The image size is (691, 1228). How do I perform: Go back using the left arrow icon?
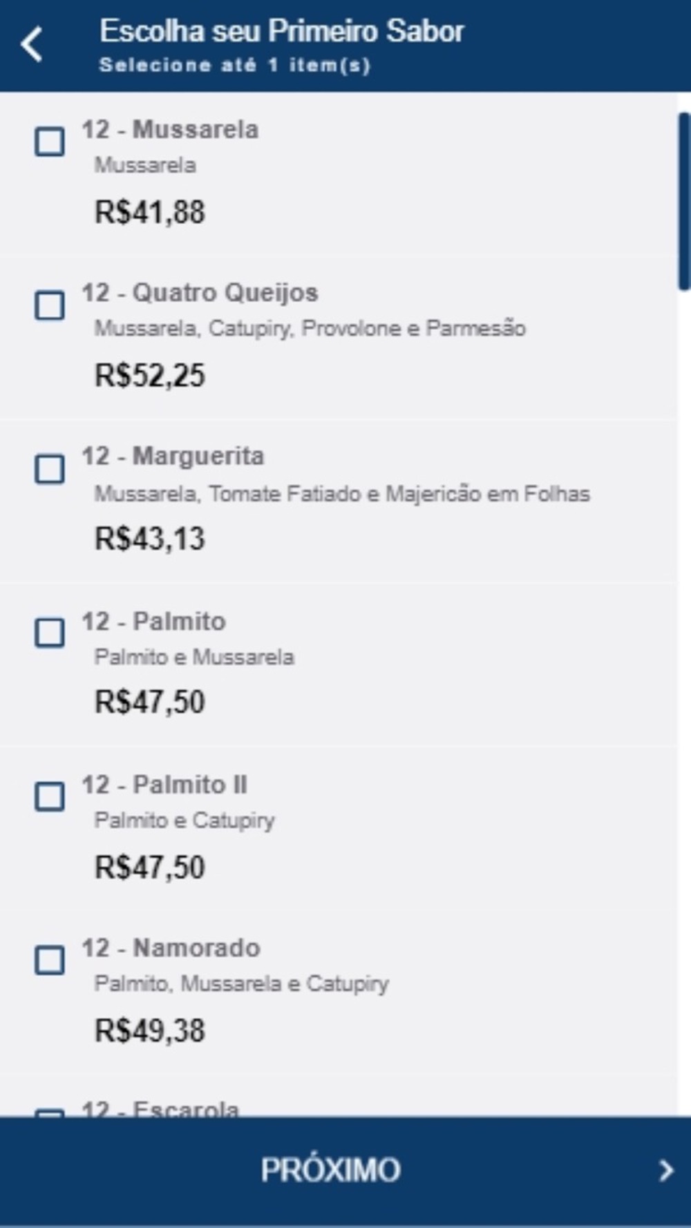click(32, 44)
